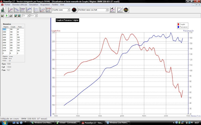Image resolution: width=201 pixels, height=125 pixels.
Task: Click the blue Puissance legend swatch
Action: [x=178, y=27]
